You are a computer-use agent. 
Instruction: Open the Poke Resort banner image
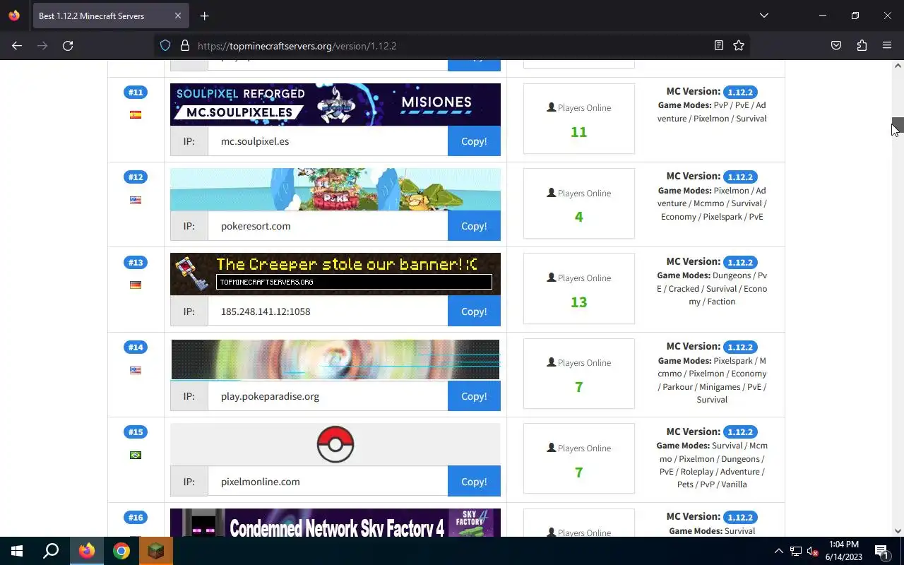(x=335, y=189)
